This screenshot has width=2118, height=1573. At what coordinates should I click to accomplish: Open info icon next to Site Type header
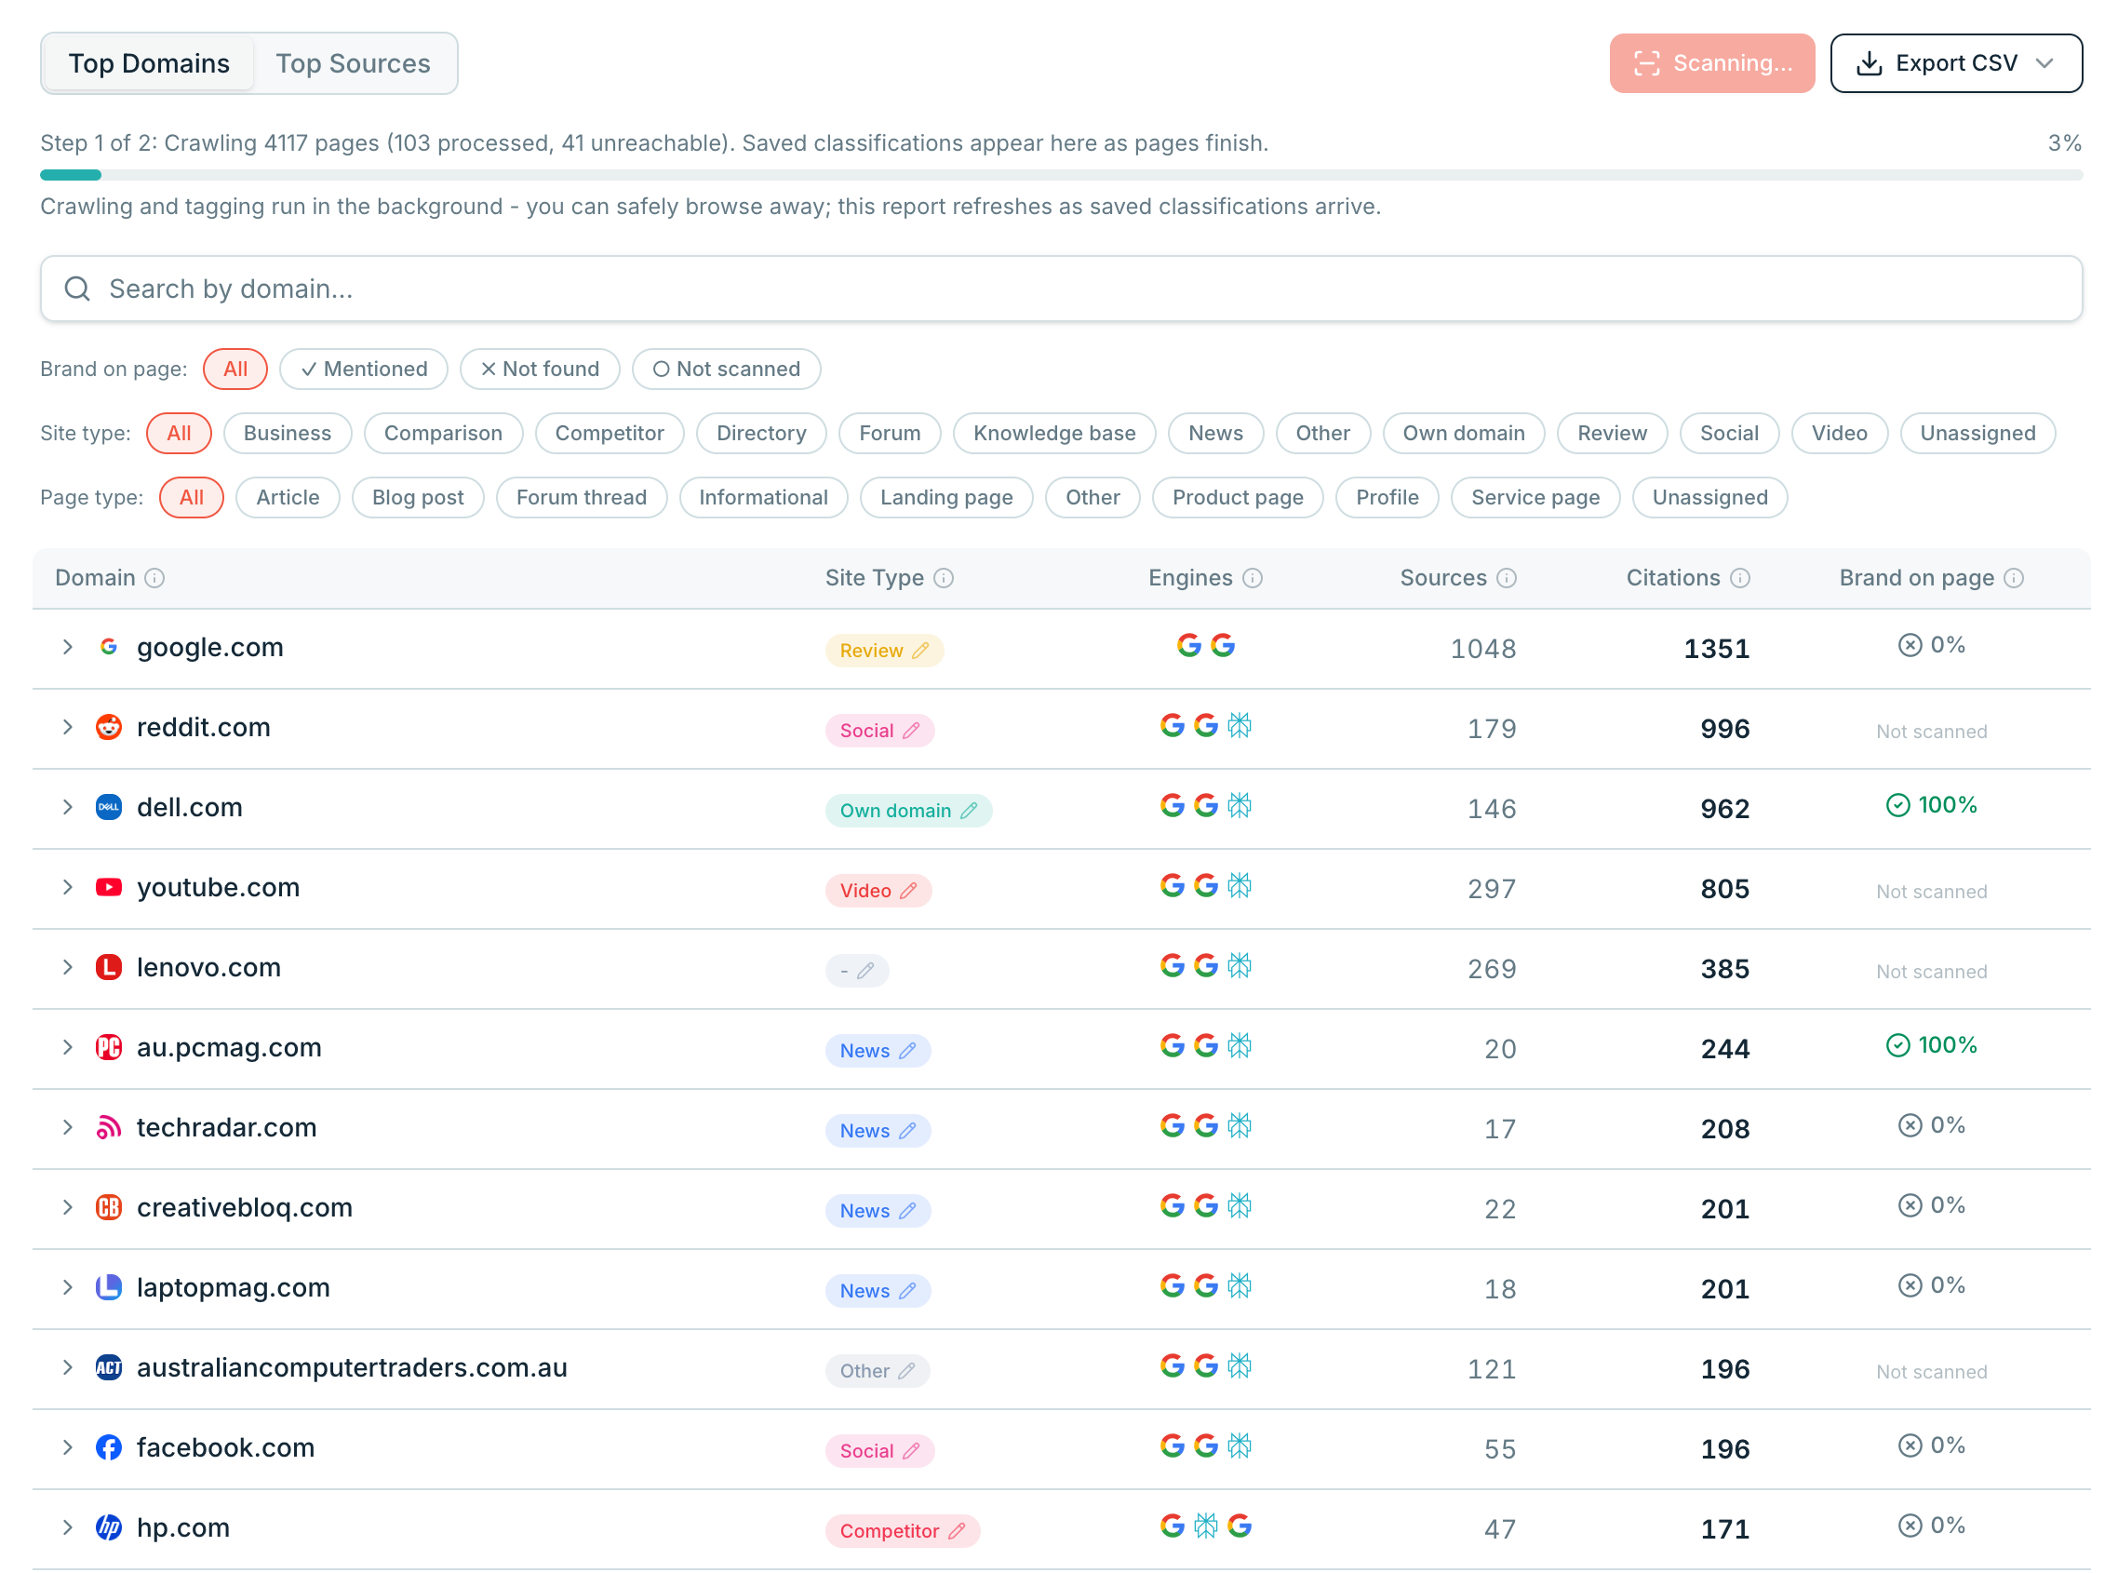(x=944, y=578)
